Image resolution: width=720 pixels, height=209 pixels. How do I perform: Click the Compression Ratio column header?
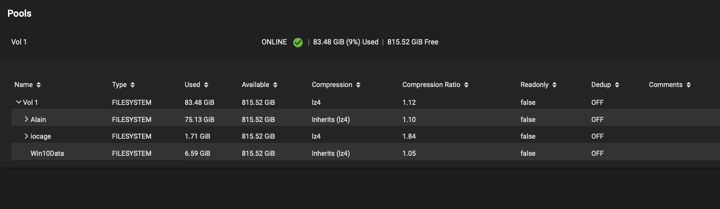click(431, 85)
